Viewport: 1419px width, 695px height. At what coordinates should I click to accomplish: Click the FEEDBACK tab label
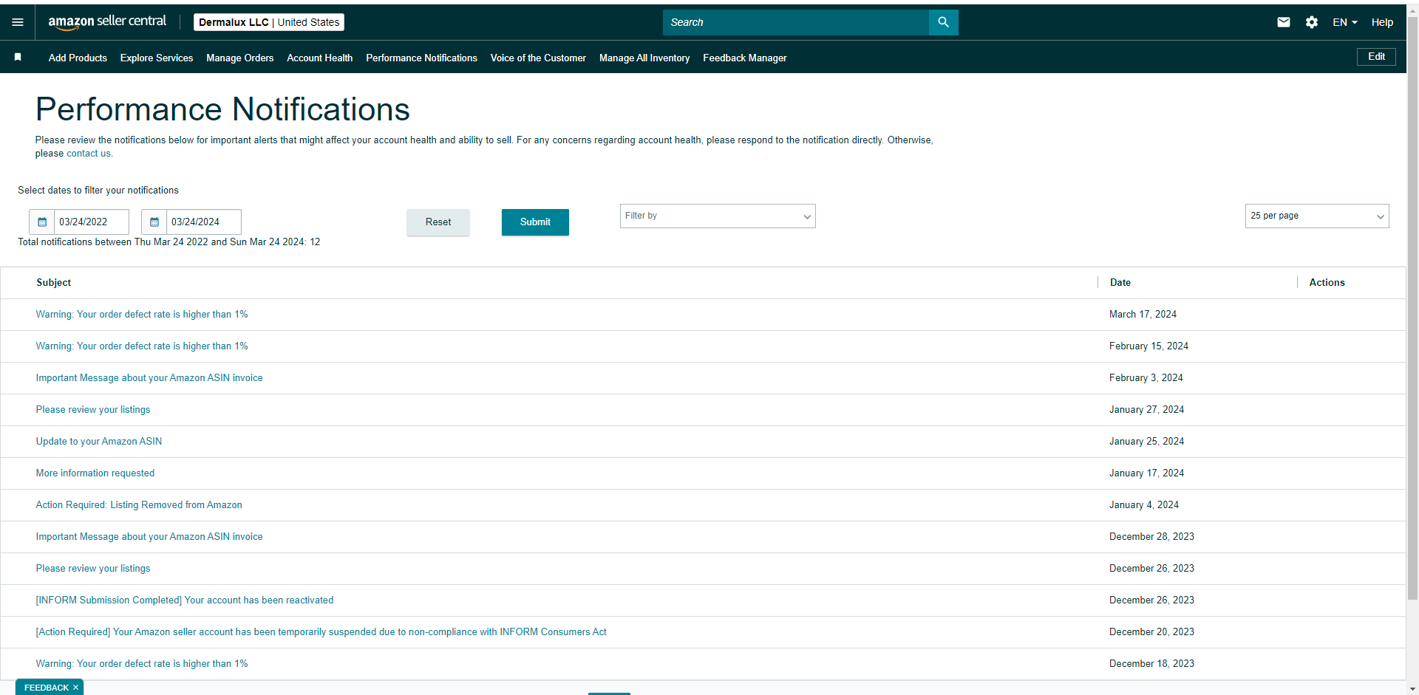[46, 688]
